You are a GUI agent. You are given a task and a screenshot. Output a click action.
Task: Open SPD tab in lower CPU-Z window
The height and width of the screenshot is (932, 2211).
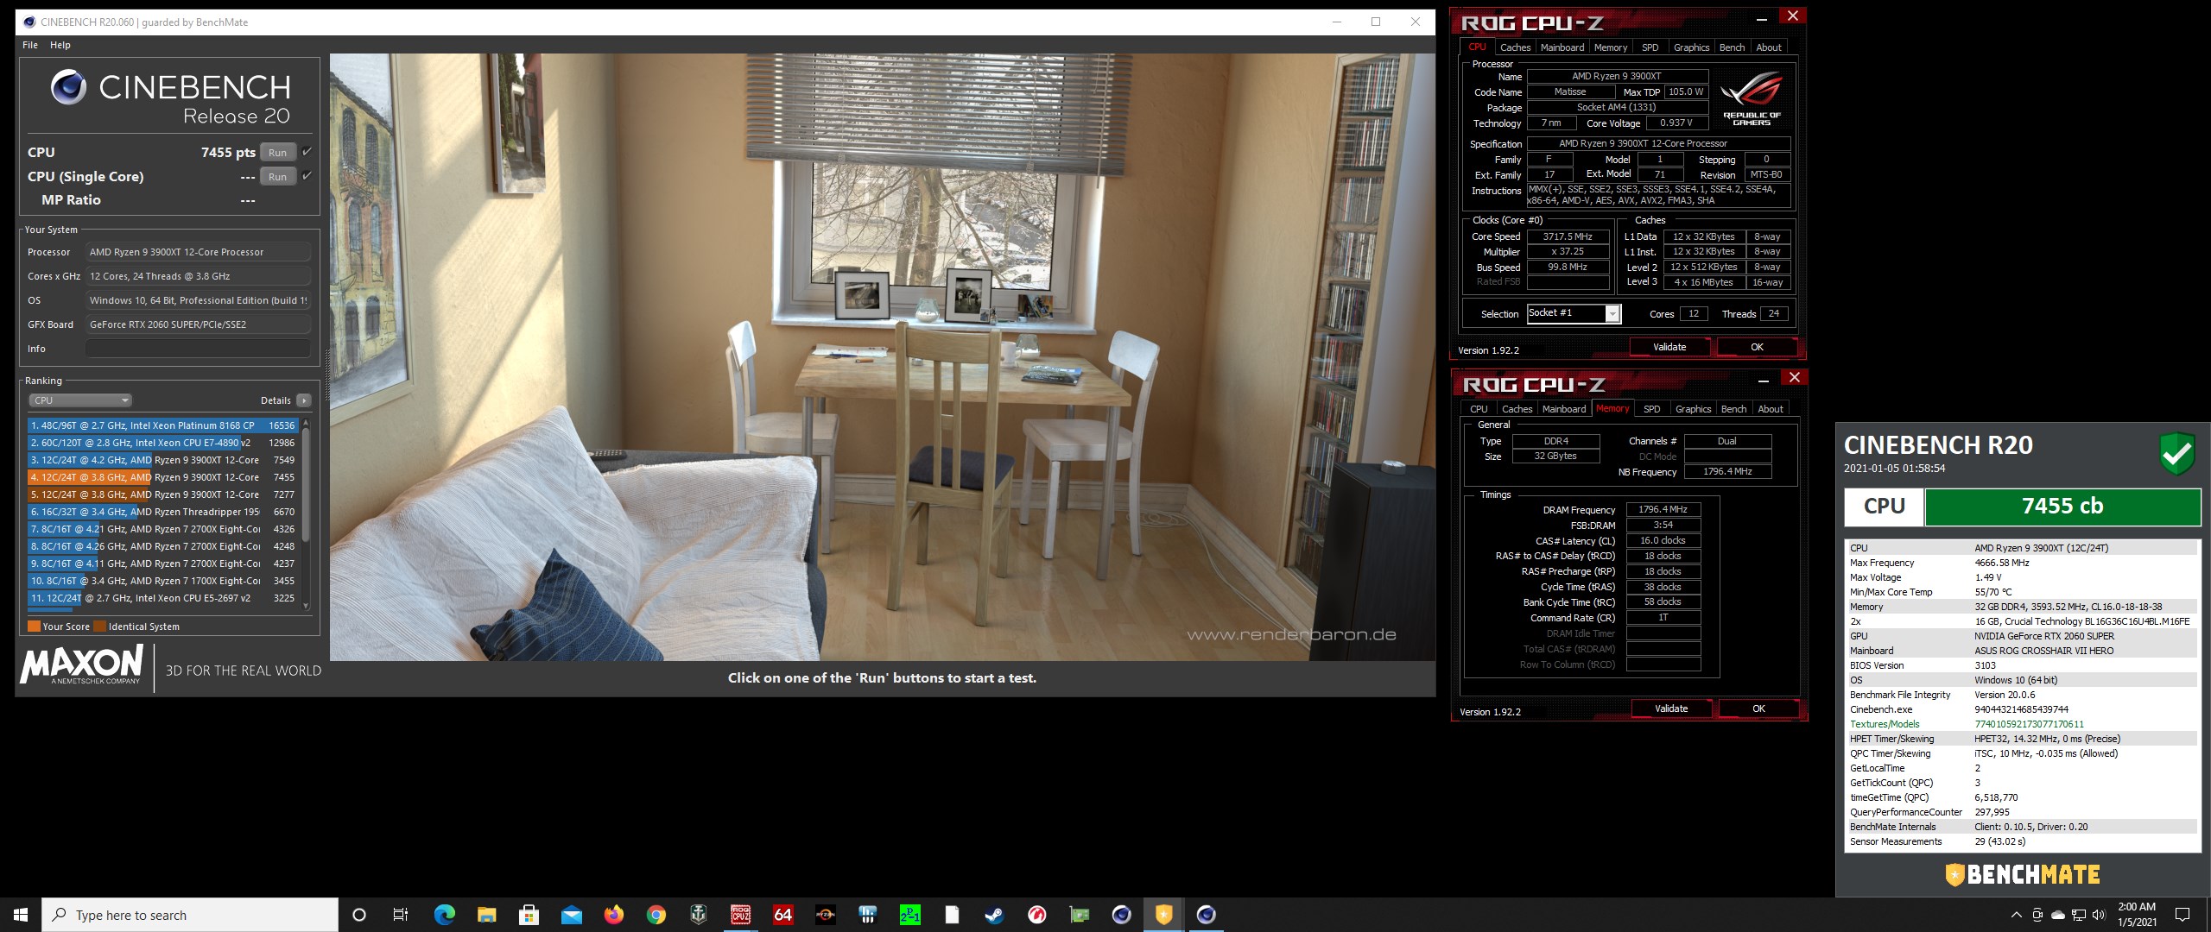(1651, 409)
